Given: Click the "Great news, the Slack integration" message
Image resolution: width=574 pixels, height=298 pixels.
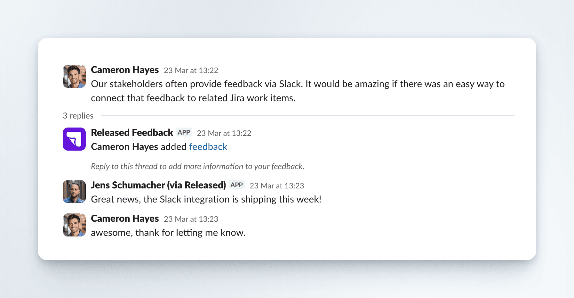Looking at the screenshot, I should click(206, 199).
